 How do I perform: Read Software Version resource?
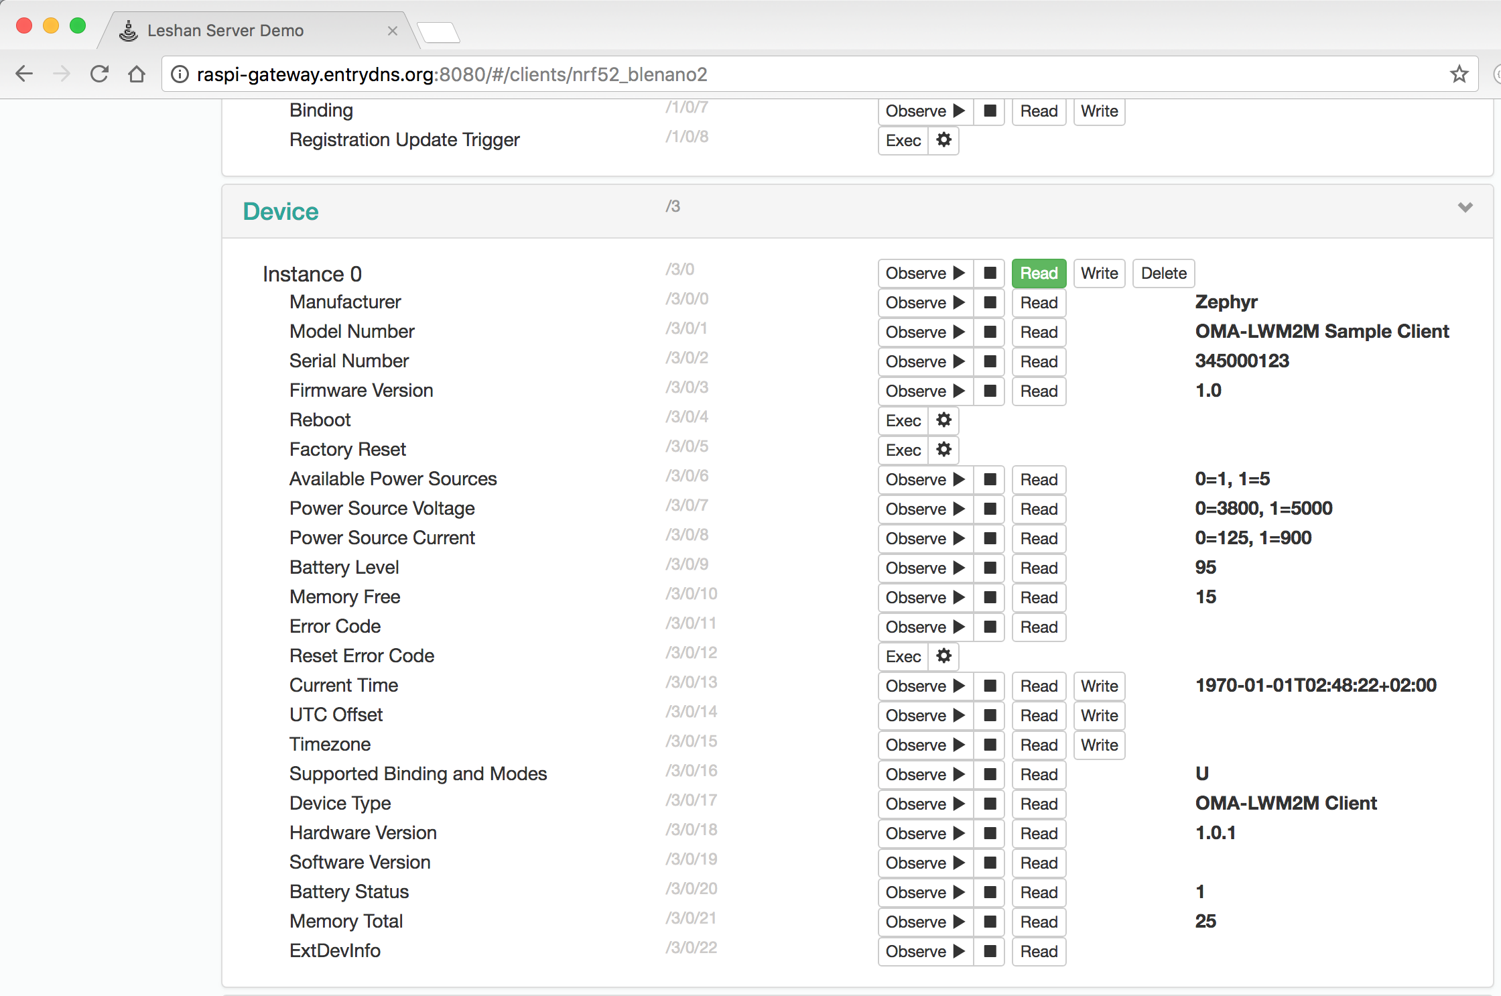pyautogui.click(x=1039, y=863)
